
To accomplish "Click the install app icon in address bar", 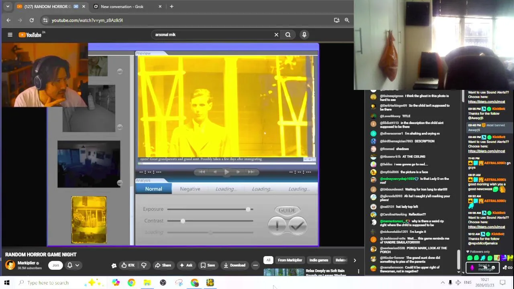I will click(x=337, y=20).
